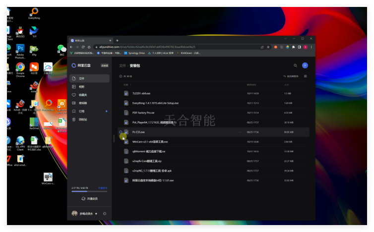Open the WinCam desktop shortcut
This screenshot has height=232, width=374.
coord(48,178)
